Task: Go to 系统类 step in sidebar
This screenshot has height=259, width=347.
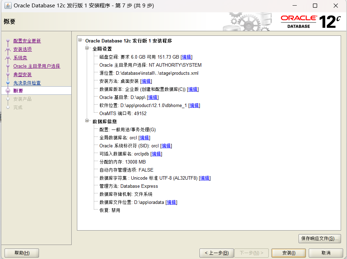Action: 20,58
